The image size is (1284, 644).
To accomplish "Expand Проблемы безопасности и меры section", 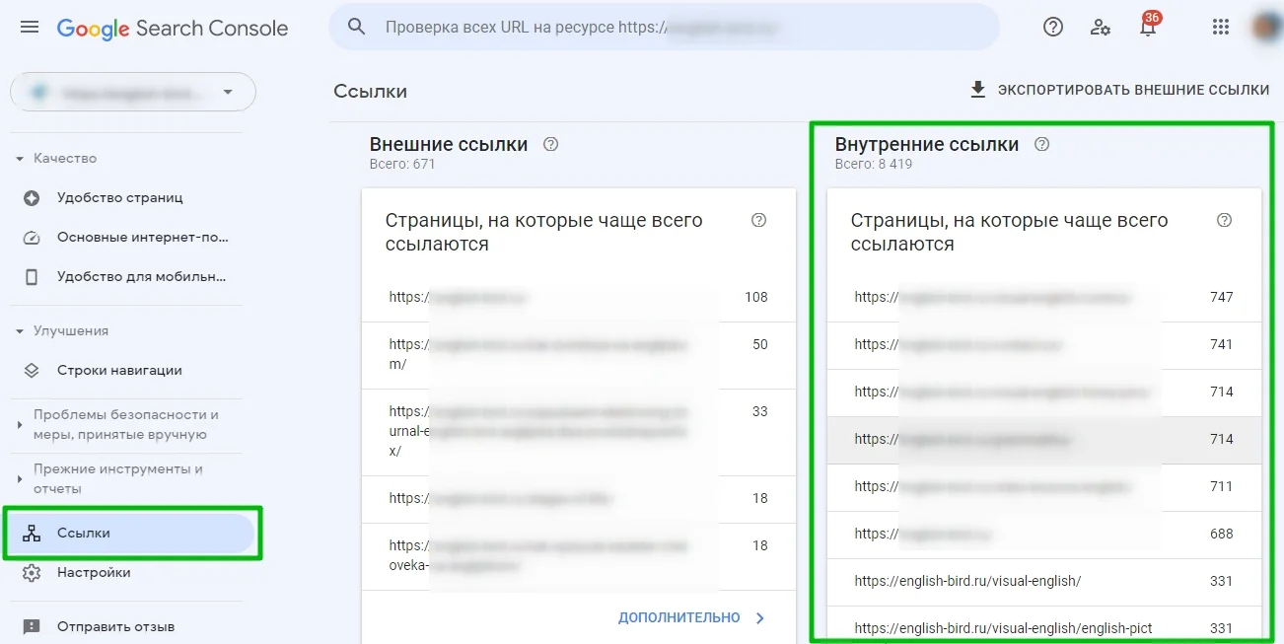I will pyautogui.click(x=20, y=424).
